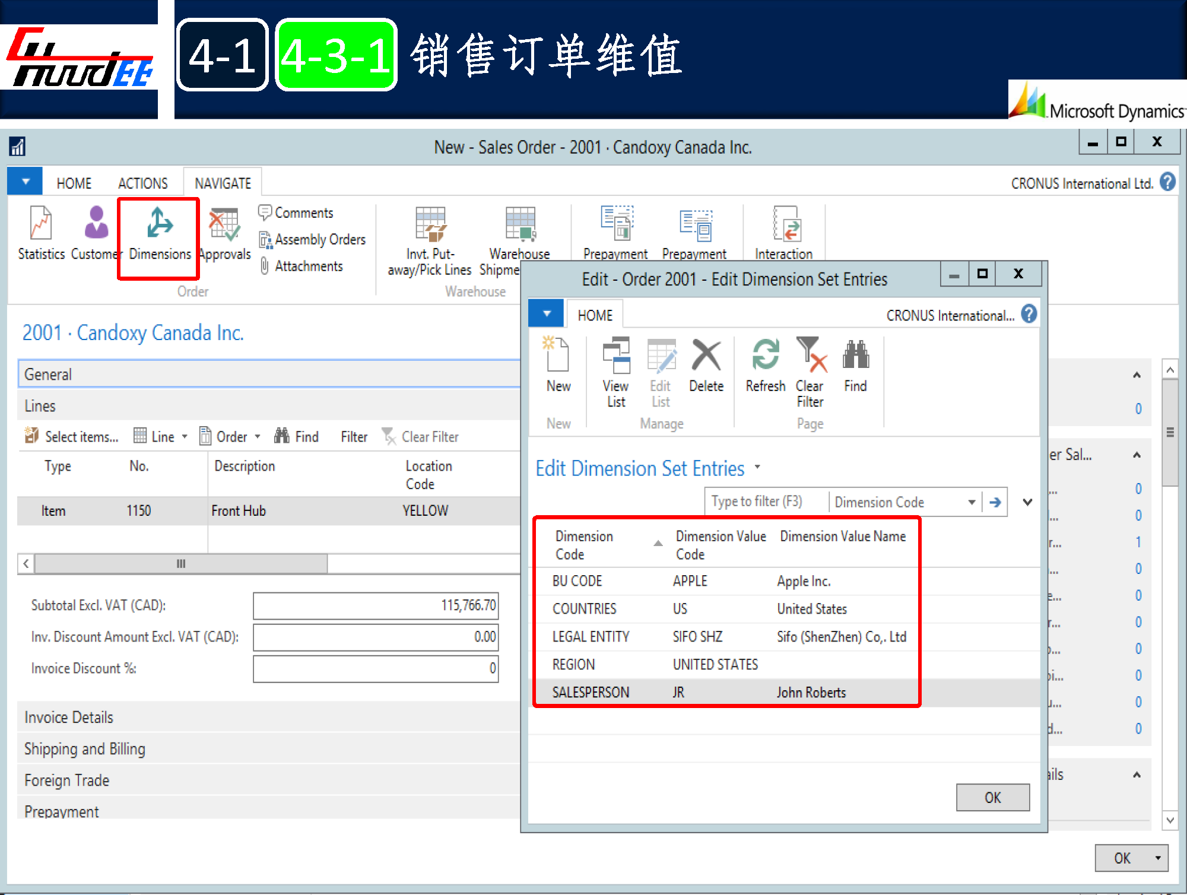Open the Dimension Code filter dropdown
The height and width of the screenshot is (895, 1187).
(972, 502)
